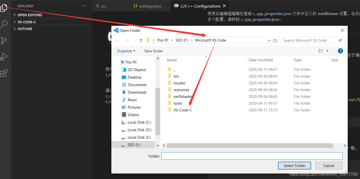
Task: Close the C/C++ Configurations tab
Action: point(224,6)
